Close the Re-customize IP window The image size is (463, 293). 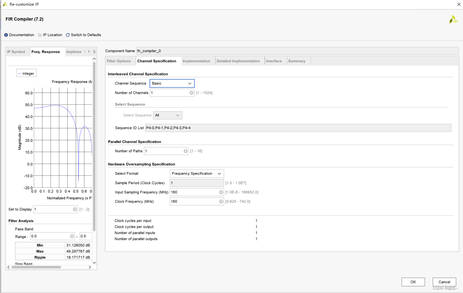click(459, 4)
